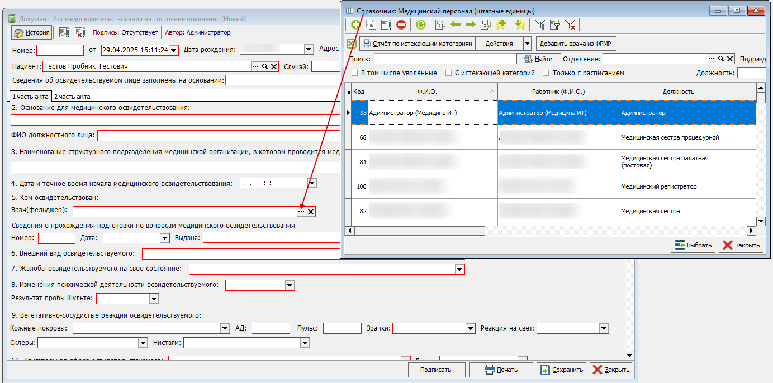Click the Печать button
The width and height of the screenshot is (773, 383).
(501, 370)
